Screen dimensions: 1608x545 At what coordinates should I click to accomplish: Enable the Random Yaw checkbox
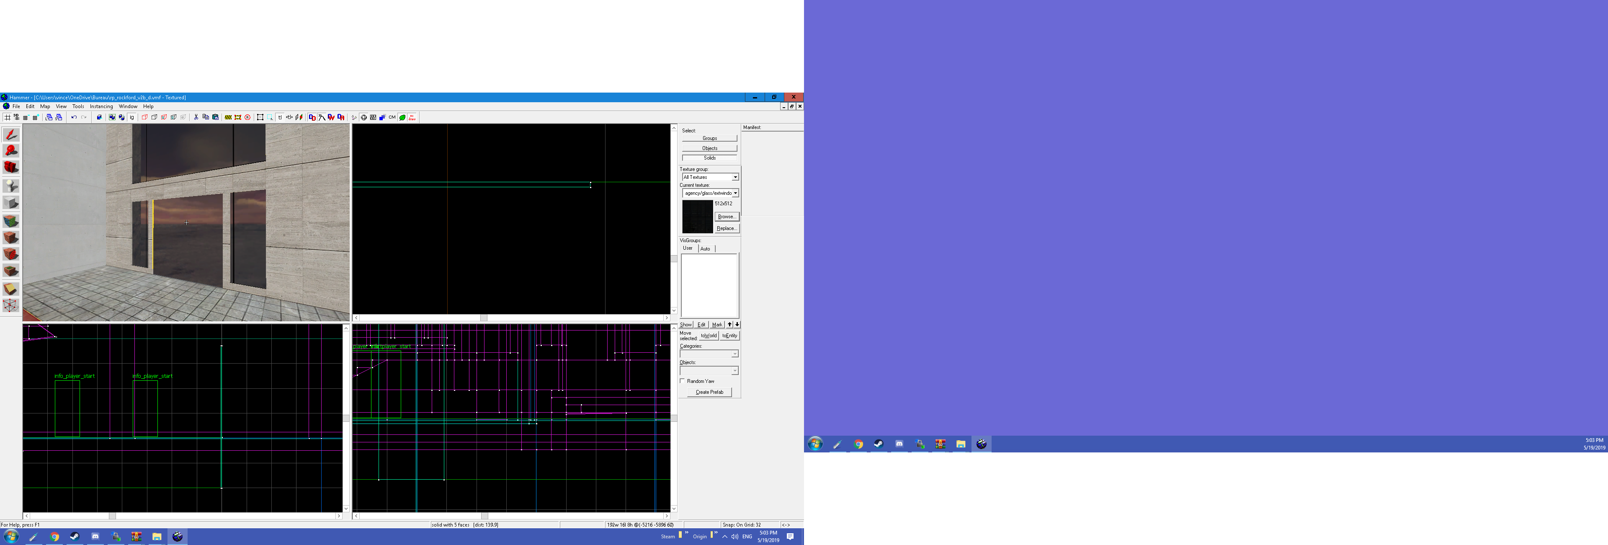[x=682, y=381]
